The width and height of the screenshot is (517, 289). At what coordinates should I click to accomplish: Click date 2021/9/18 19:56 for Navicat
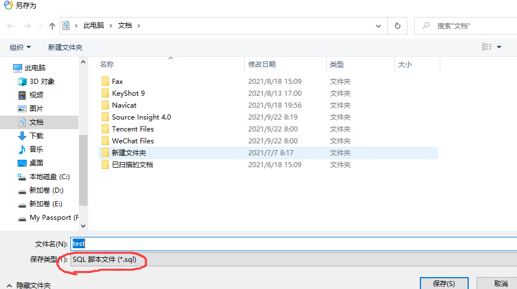coord(275,105)
